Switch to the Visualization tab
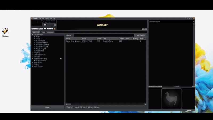 click(50, 32)
